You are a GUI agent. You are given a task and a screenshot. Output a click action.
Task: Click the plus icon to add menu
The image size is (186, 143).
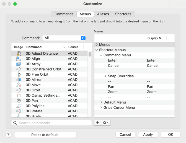[97, 123]
